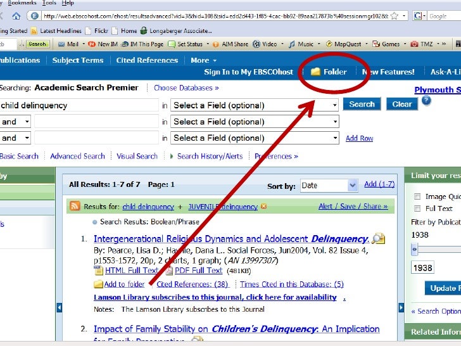461x346 pixels.
Task: Bookmark page with the star icon
Action: pos(395,16)
